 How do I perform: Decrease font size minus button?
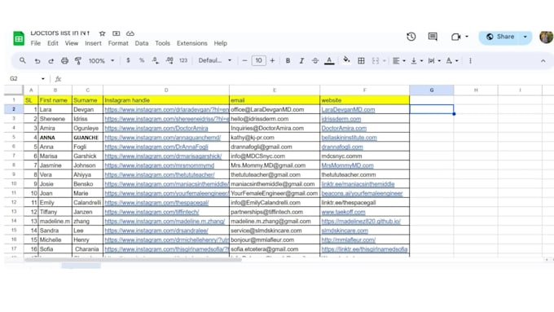(244, 60)
